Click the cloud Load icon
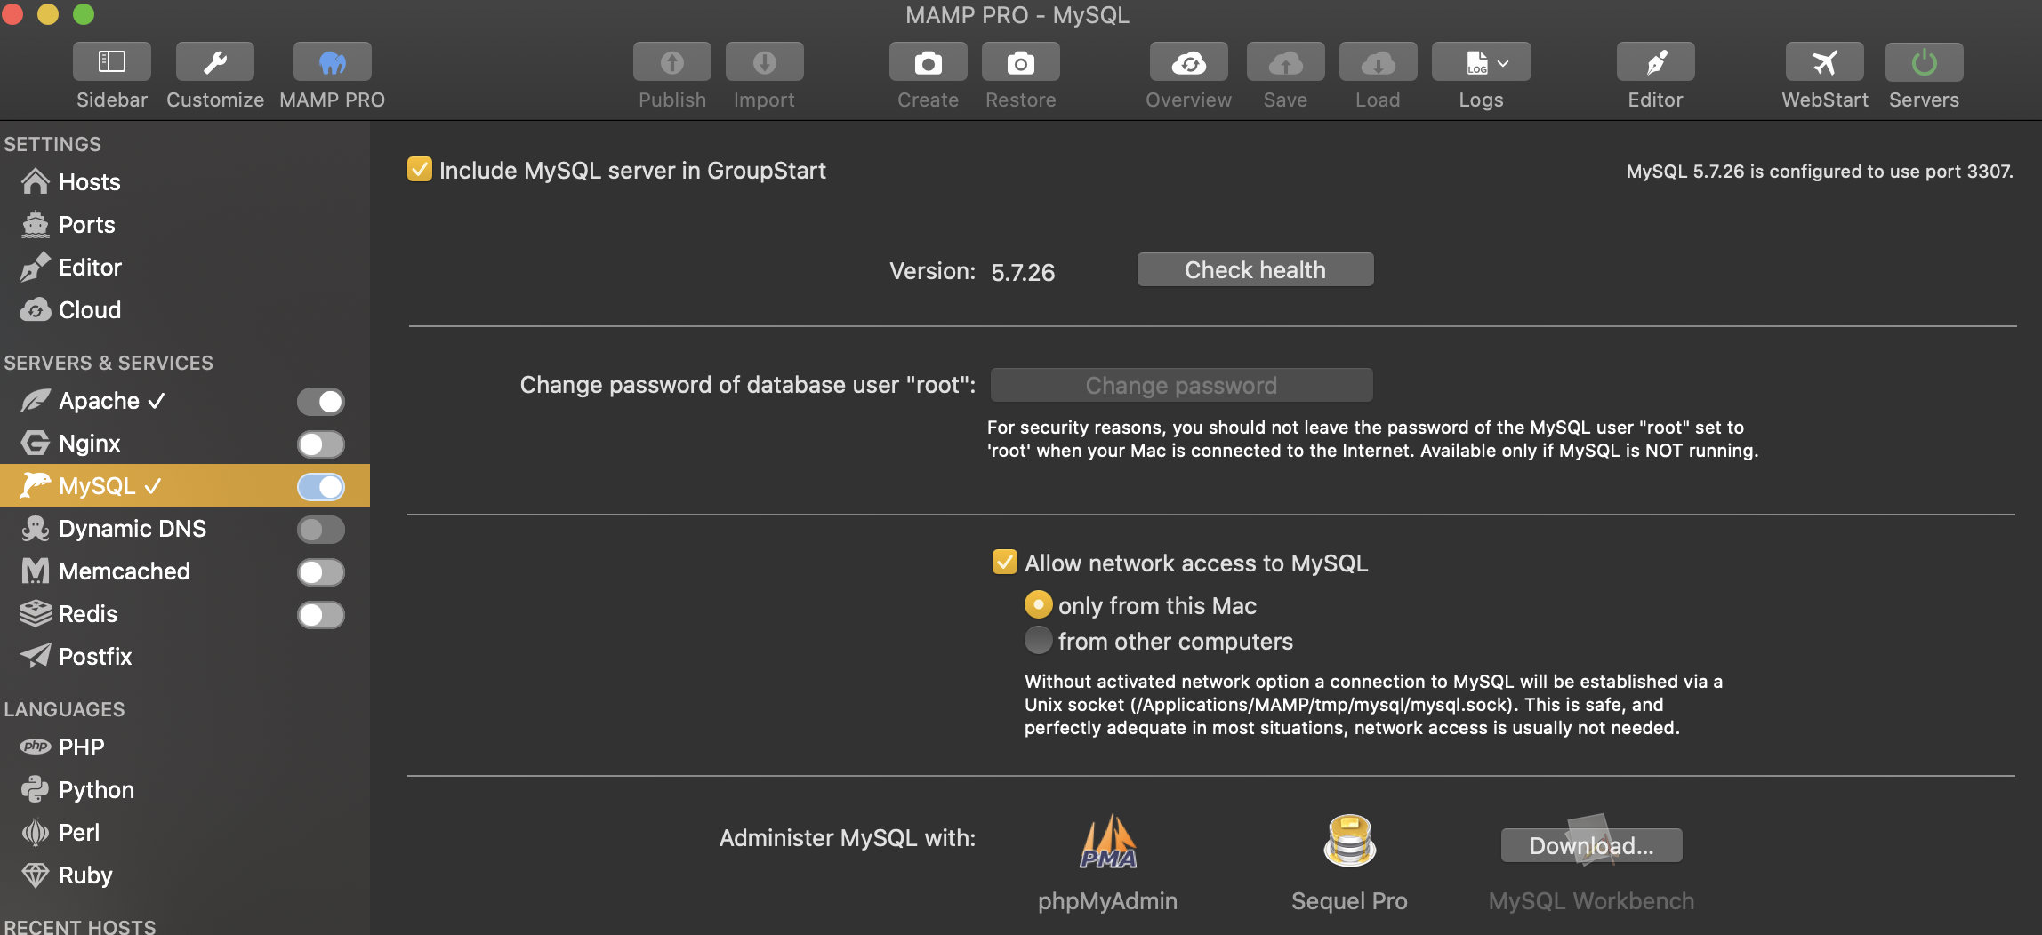The height and width of the screenshot is (935, 2042). tap(1379, 62)
